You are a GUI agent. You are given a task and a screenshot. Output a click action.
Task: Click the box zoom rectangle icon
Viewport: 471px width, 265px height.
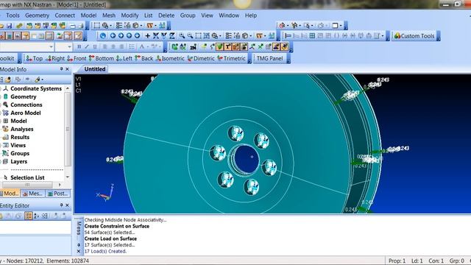(198, 36)
